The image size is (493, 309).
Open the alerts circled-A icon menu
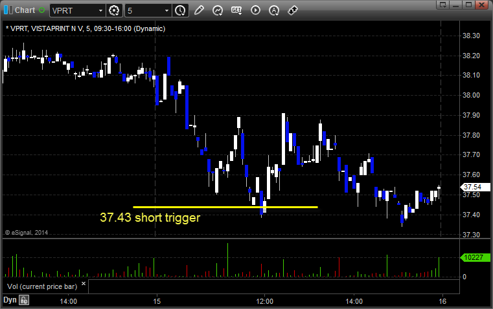point(274,10)
